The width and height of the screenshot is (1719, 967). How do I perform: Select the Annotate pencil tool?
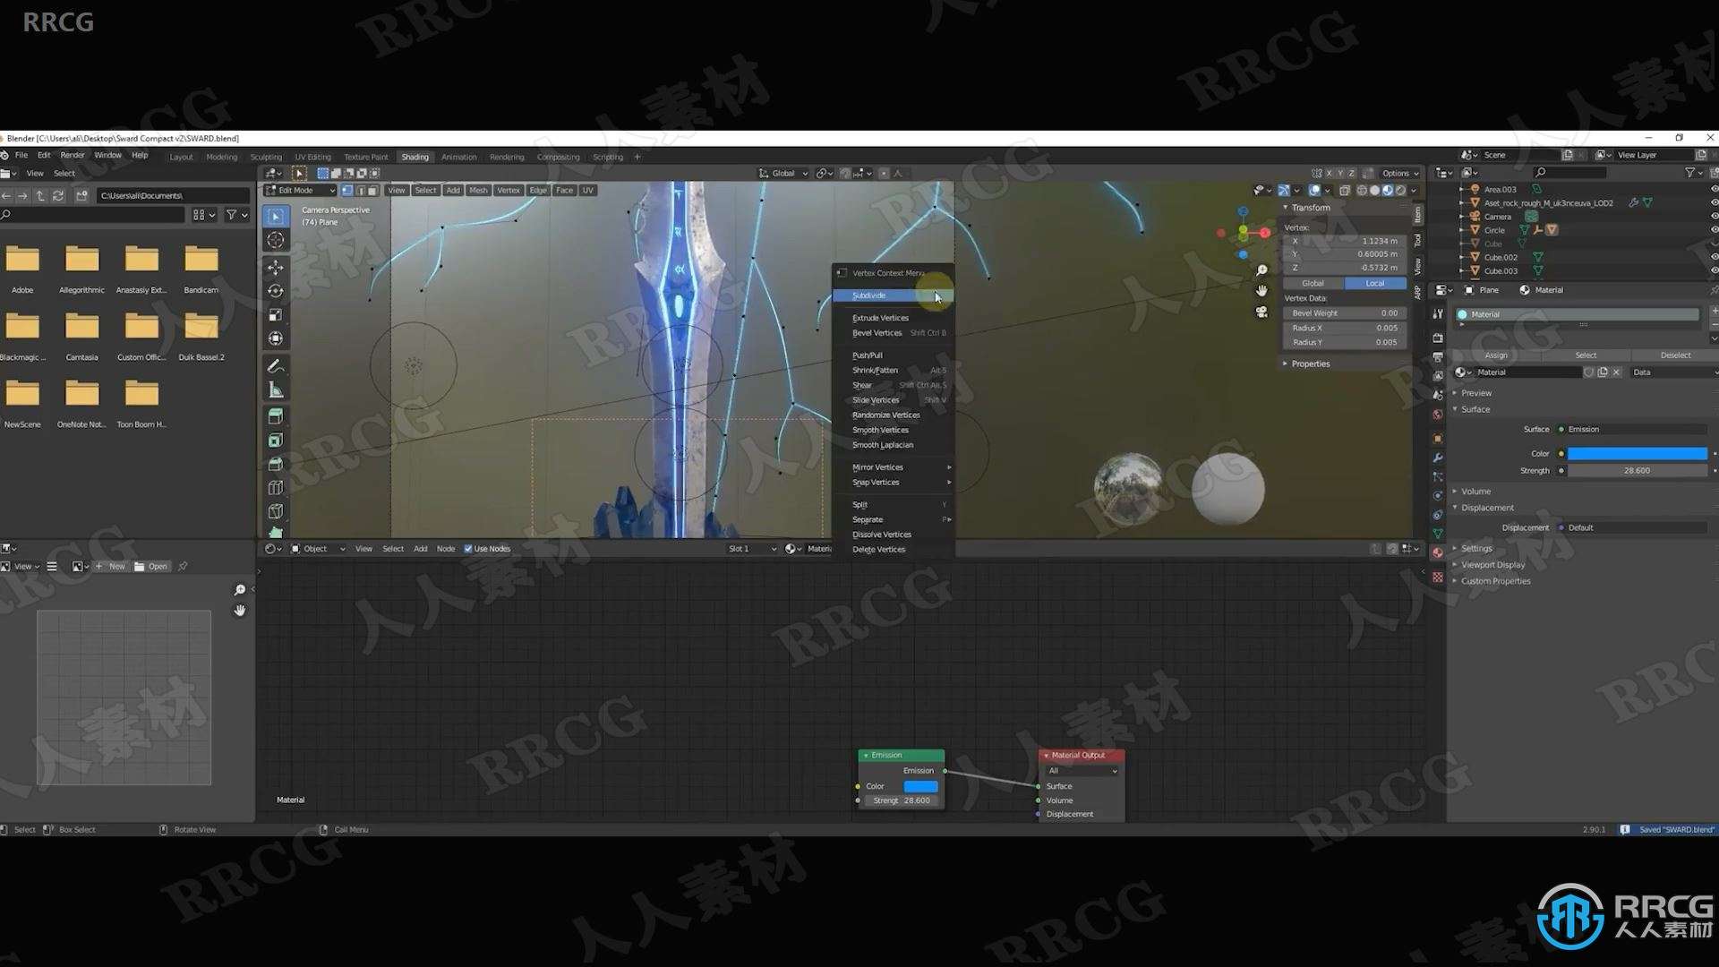[276, 366]
